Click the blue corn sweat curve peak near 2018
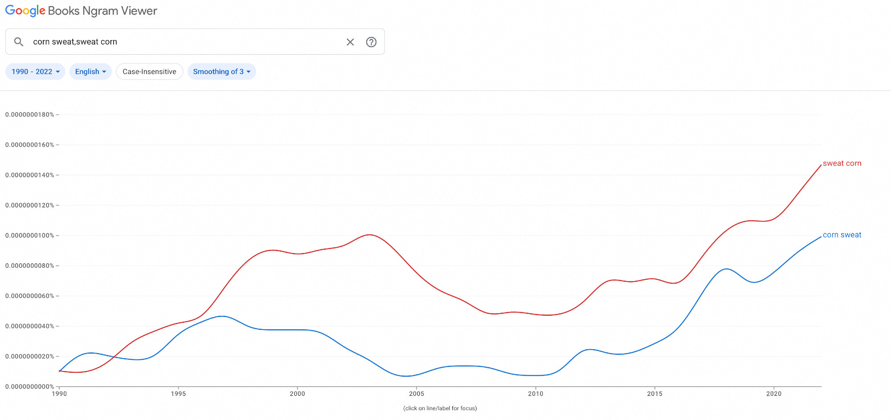Image resolution: width=891 pixels, height=420 pixels. pos(726,269)
